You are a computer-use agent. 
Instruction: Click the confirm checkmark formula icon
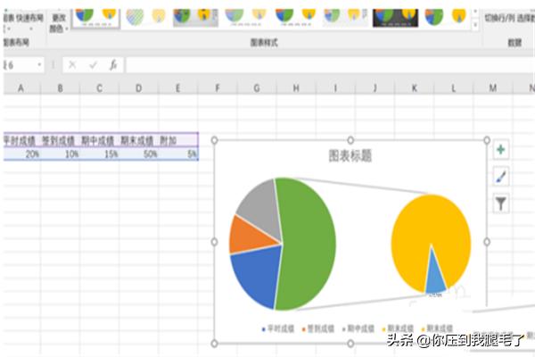(x=93, y=64)
